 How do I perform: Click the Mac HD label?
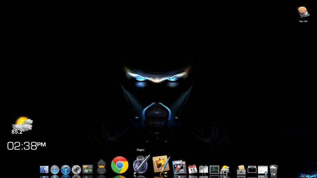coord(303,21)
